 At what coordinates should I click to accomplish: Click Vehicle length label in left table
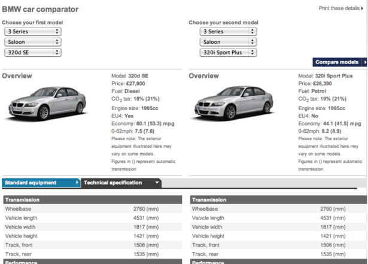pos(21,218)
